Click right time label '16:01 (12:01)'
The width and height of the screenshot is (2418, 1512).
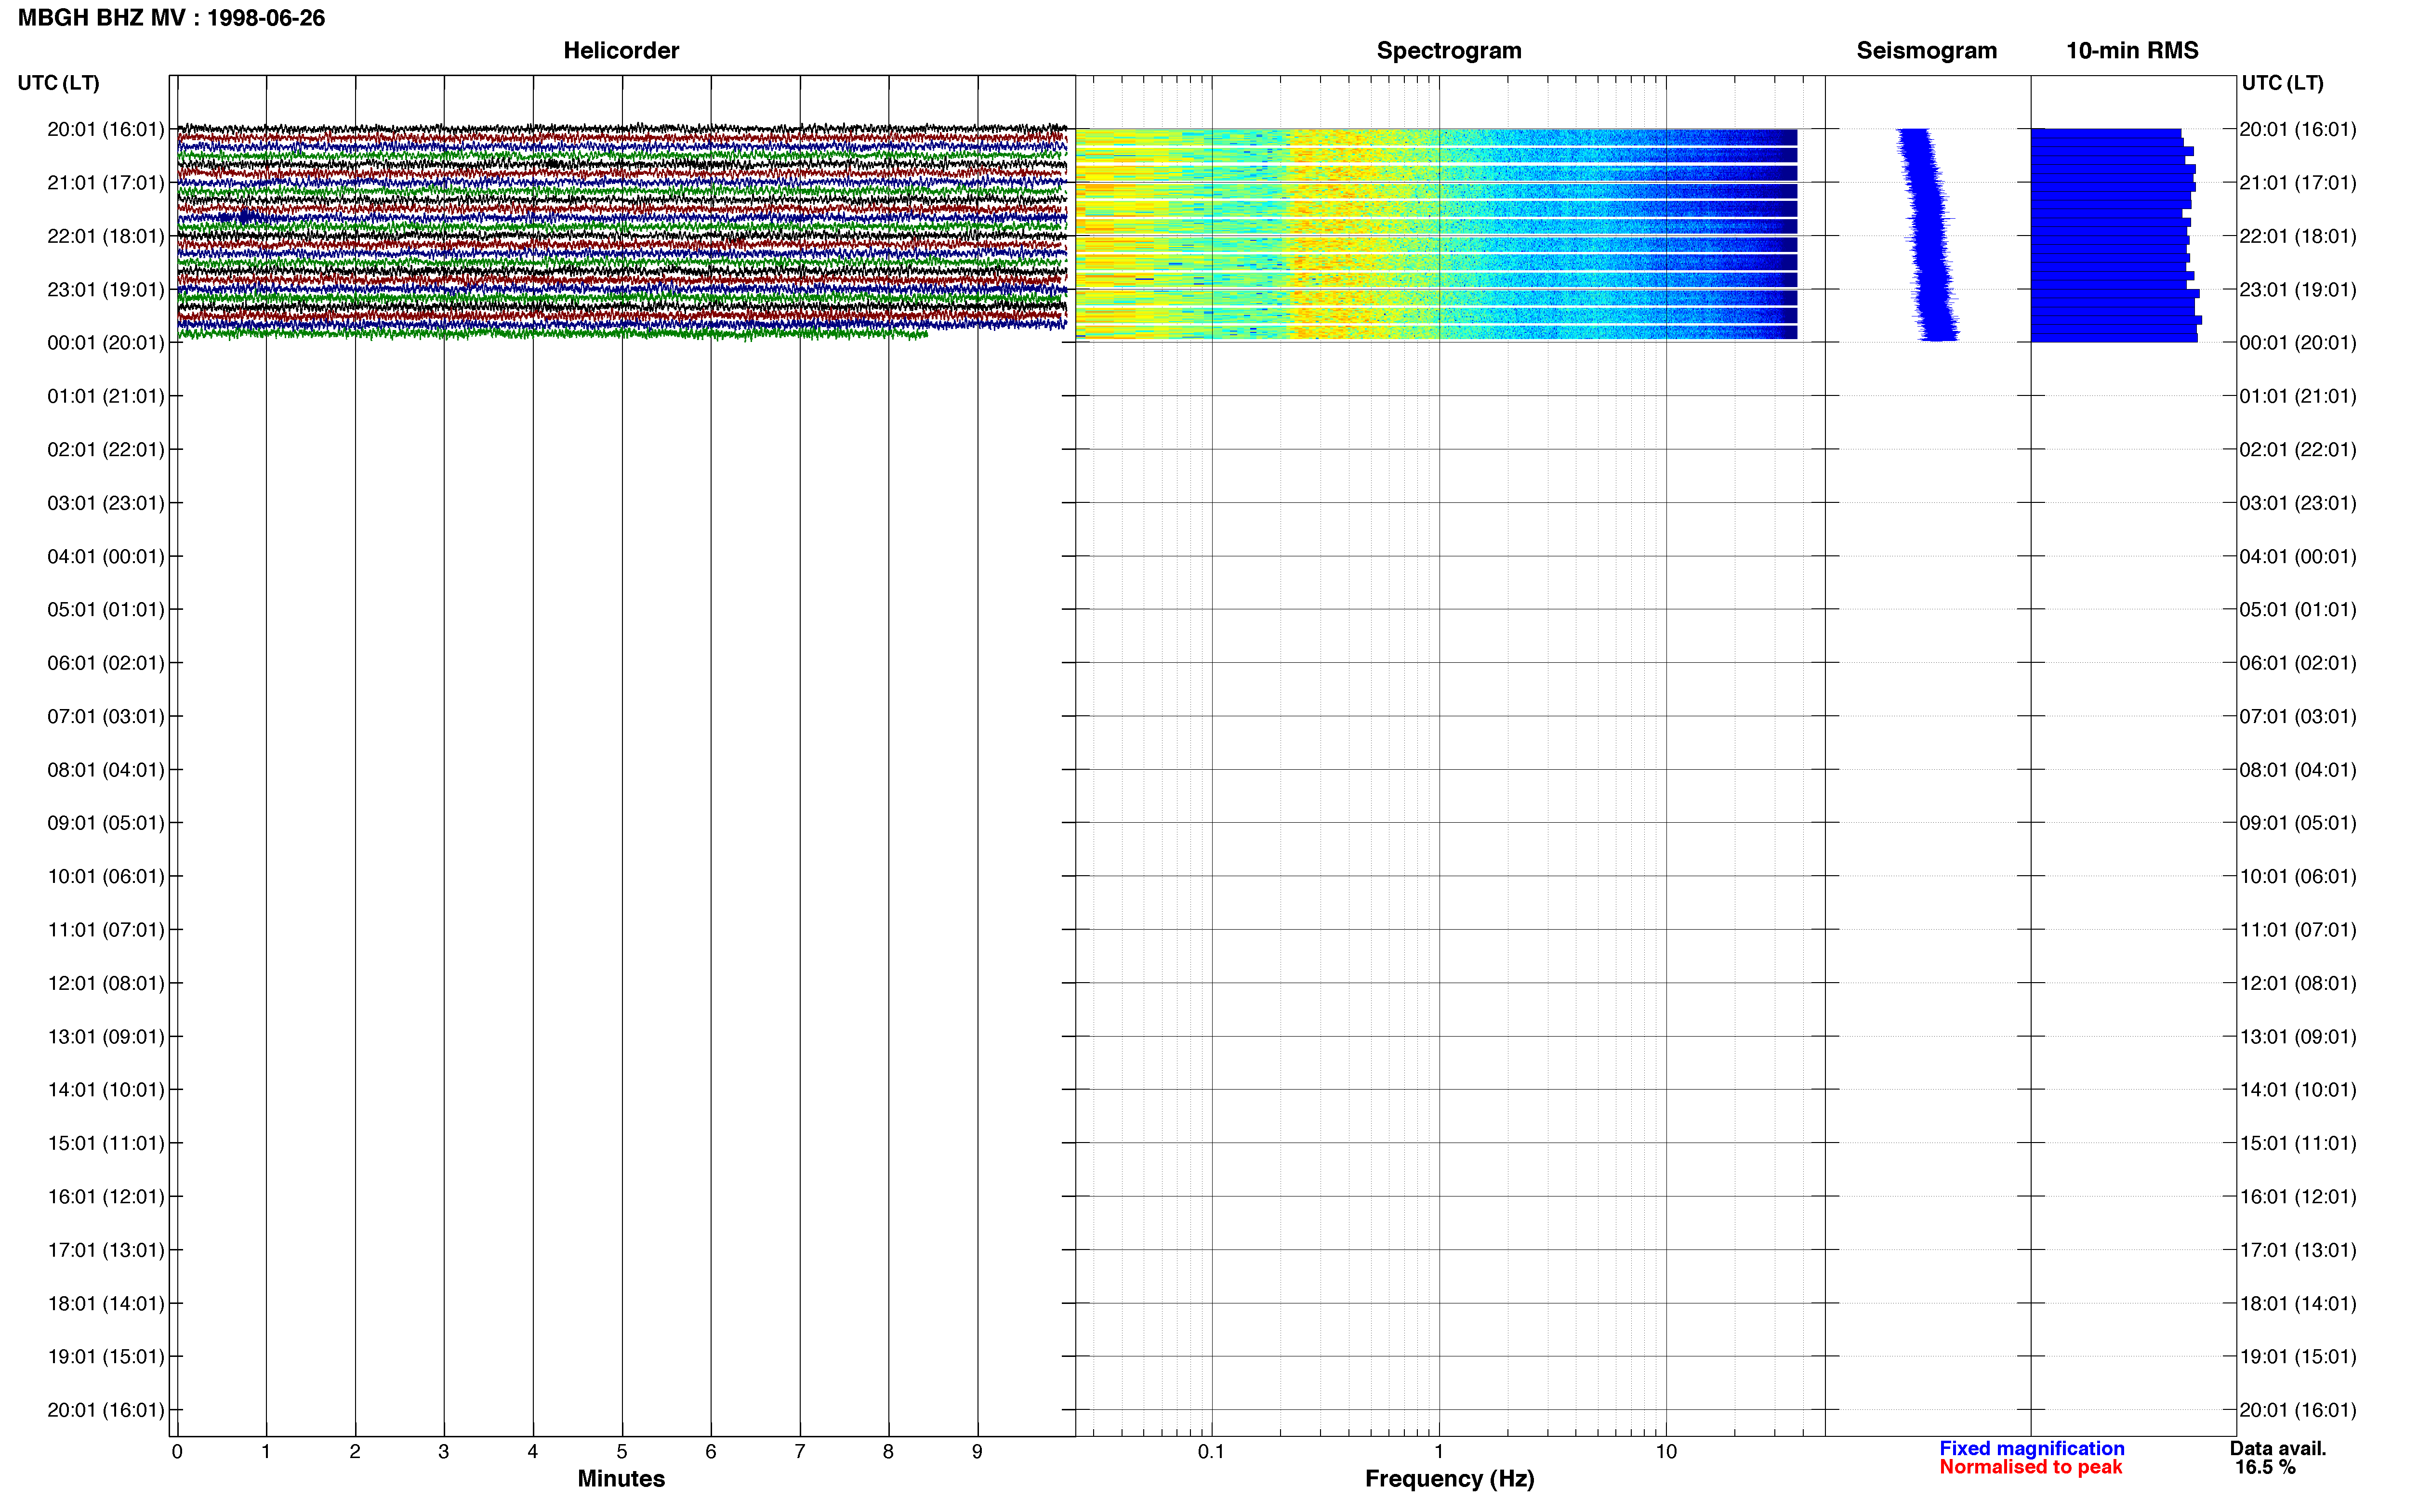pos(2298,1196)
